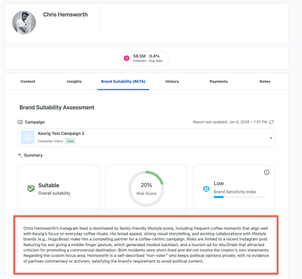This screenshot has height=279, width=302.
Task: Click the sparkle icon next to Summary
Action: 20,155
